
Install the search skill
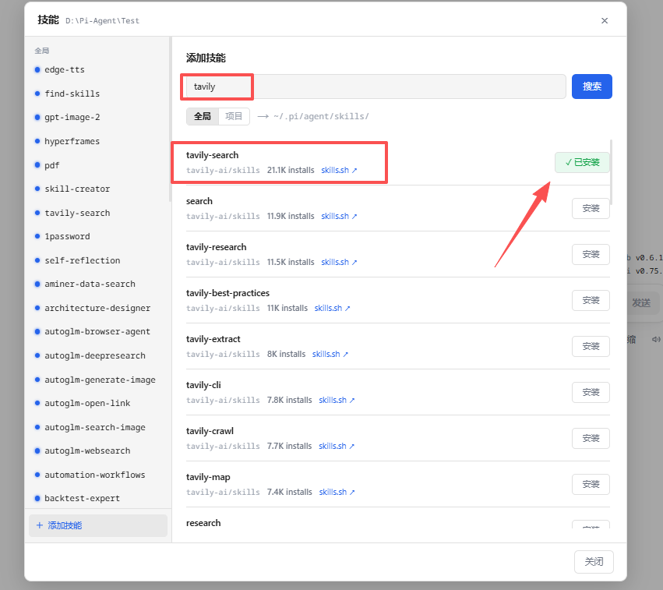click(591, 209)
